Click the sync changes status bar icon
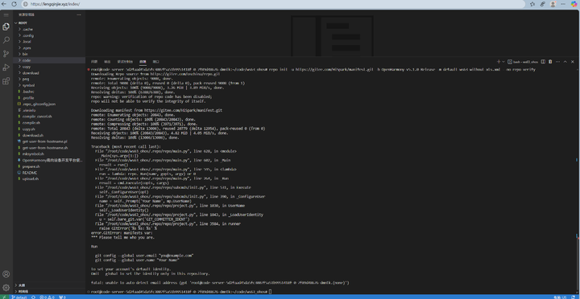 point(33,297)
